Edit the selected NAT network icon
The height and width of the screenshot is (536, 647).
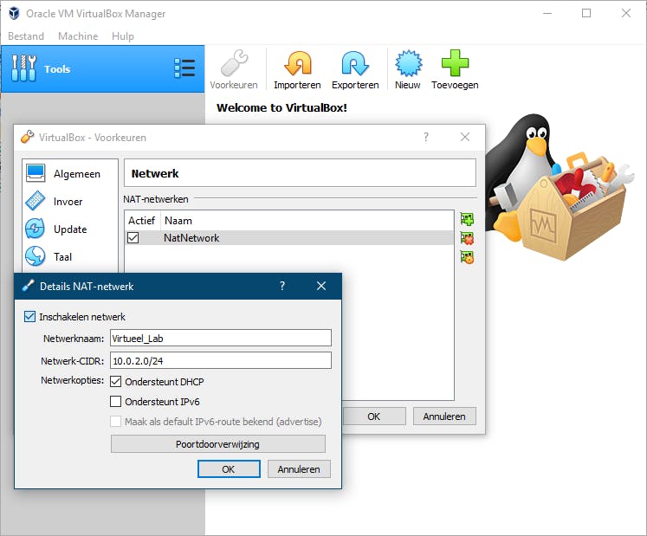pyautogui.click(x=467, y=257)
